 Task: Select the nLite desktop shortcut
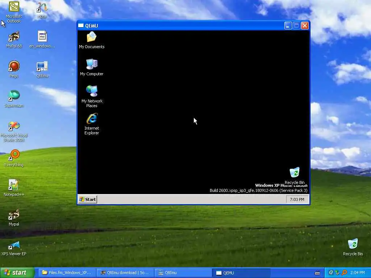pyautogui.click(x=42, y=10)
